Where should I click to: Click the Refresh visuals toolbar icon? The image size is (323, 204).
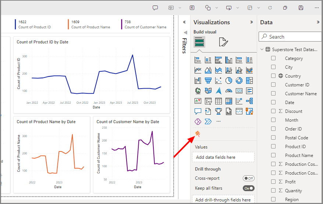(x=270, y=8)
